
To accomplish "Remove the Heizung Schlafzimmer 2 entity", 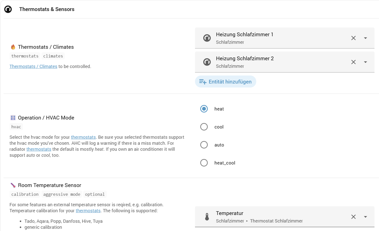I will pos(353,62).
